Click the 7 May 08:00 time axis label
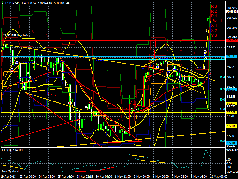 180,177
